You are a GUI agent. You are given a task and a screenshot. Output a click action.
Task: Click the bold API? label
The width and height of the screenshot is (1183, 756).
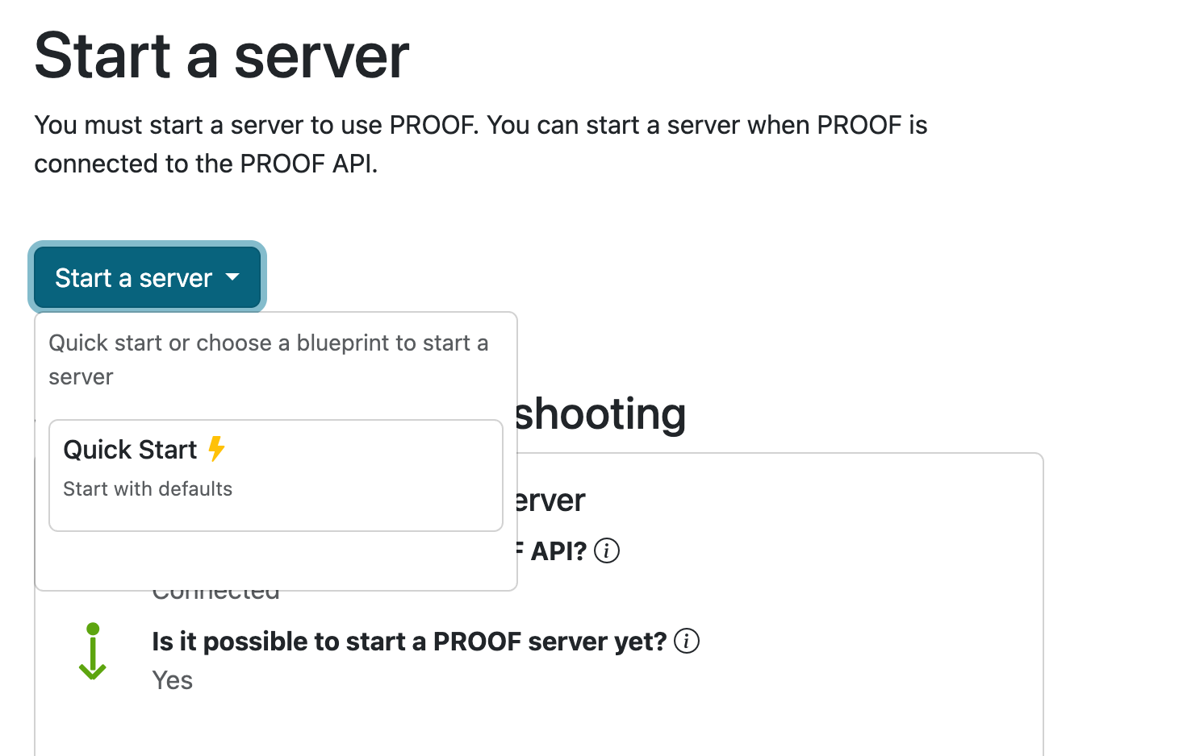pyautogui.click(x=558, y=551)
